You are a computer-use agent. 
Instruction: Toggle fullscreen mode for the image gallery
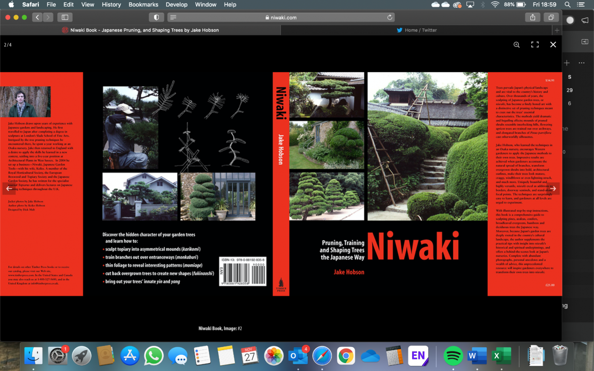point(535,45)
